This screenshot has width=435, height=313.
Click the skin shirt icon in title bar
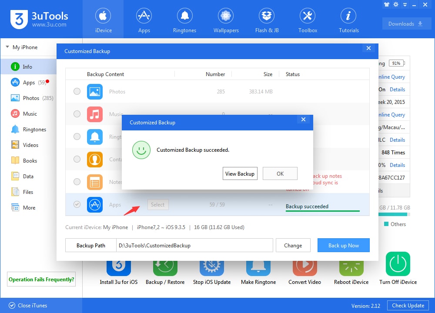click(387, 4)
